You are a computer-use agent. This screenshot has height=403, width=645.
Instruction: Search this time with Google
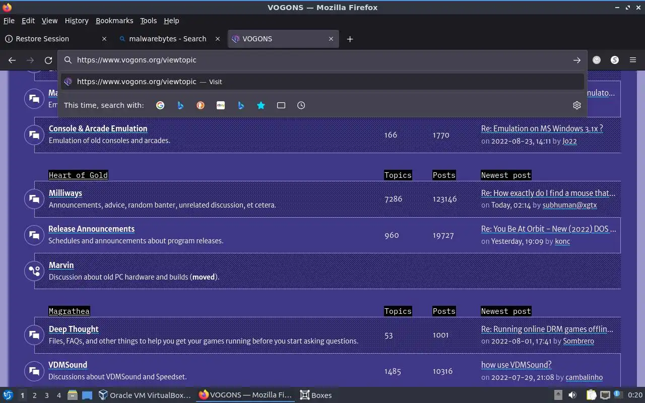[x=160, y=105]
